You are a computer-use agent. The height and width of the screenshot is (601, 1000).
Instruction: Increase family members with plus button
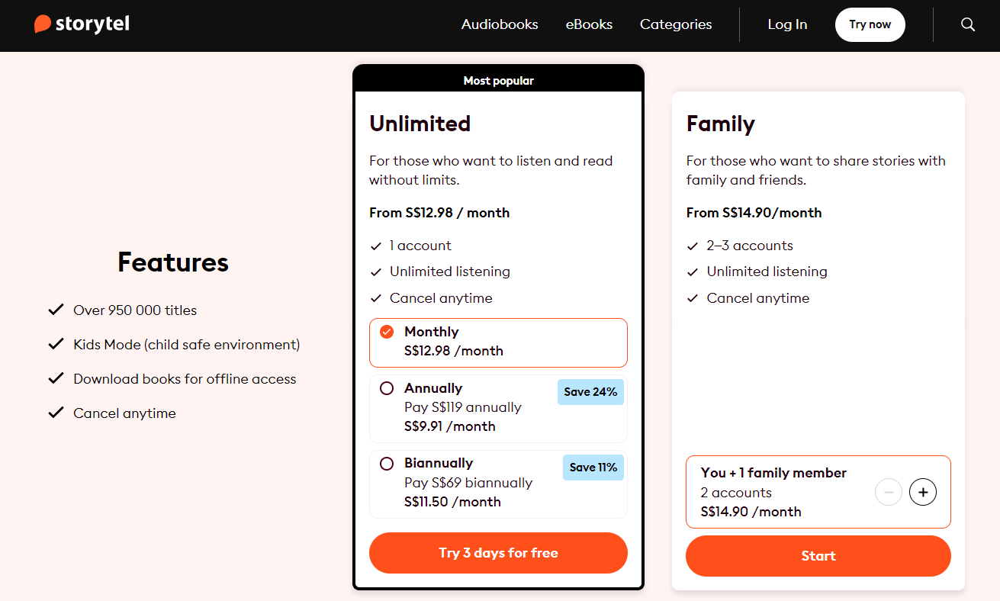click(923, 492)
